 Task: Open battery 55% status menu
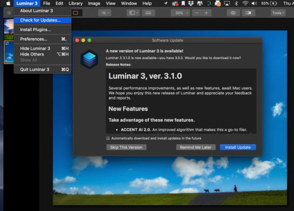click(x=269, y=3)
